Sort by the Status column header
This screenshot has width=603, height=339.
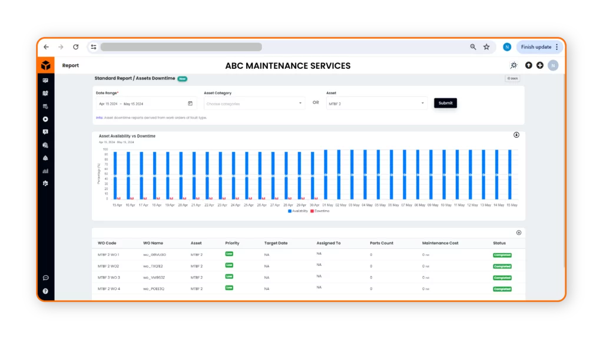[499, 243]
